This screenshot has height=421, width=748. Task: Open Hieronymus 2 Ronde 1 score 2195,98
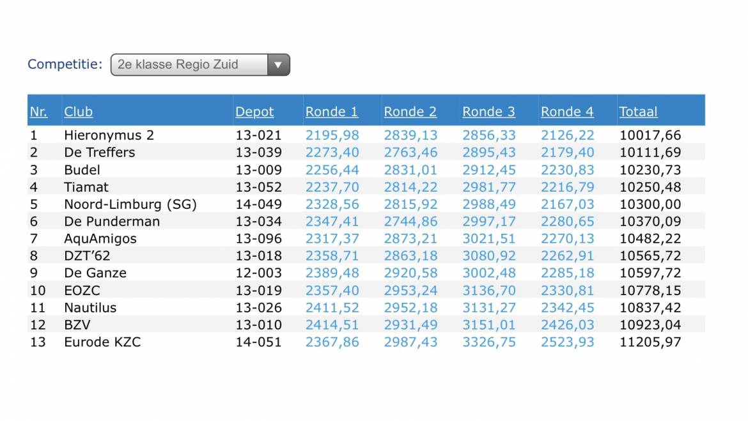[332, 135]
